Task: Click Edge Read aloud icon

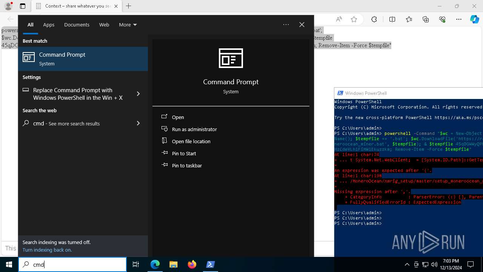Action: pyautogui.click(x=339, y=19)
